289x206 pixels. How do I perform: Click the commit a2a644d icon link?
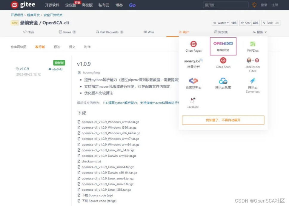[x=50, y=69]
